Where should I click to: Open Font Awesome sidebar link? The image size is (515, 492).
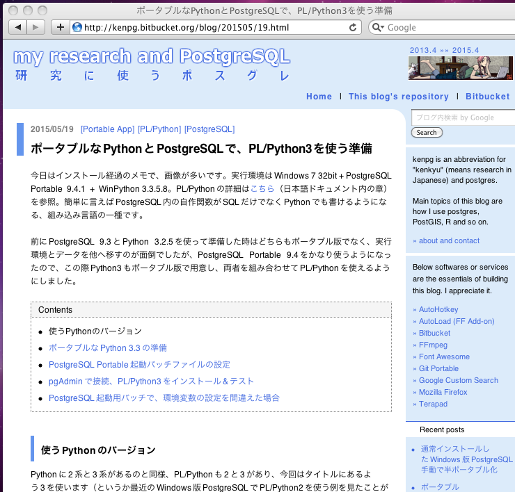(444, 356)
